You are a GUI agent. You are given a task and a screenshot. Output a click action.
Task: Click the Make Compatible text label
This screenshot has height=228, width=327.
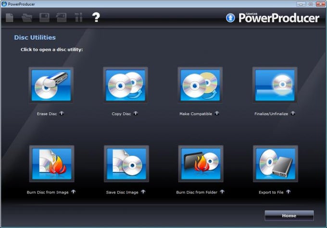(x=196, y=114)
